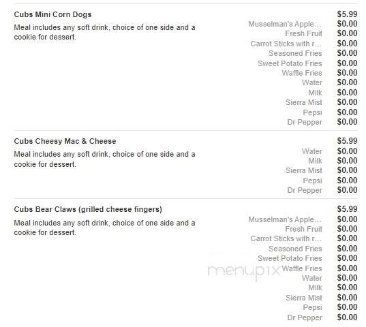Pick Seasoned Fries under Cubs Bear Claws
Screen dimensions: 366x327
[295, 249]
